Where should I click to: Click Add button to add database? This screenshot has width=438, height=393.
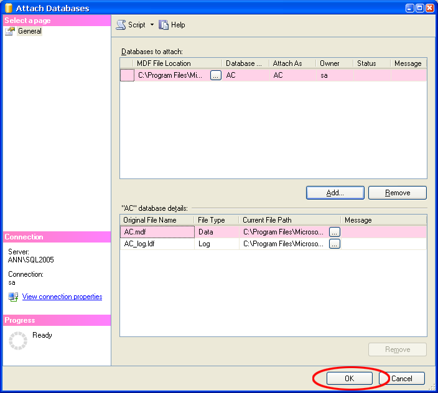335,193
